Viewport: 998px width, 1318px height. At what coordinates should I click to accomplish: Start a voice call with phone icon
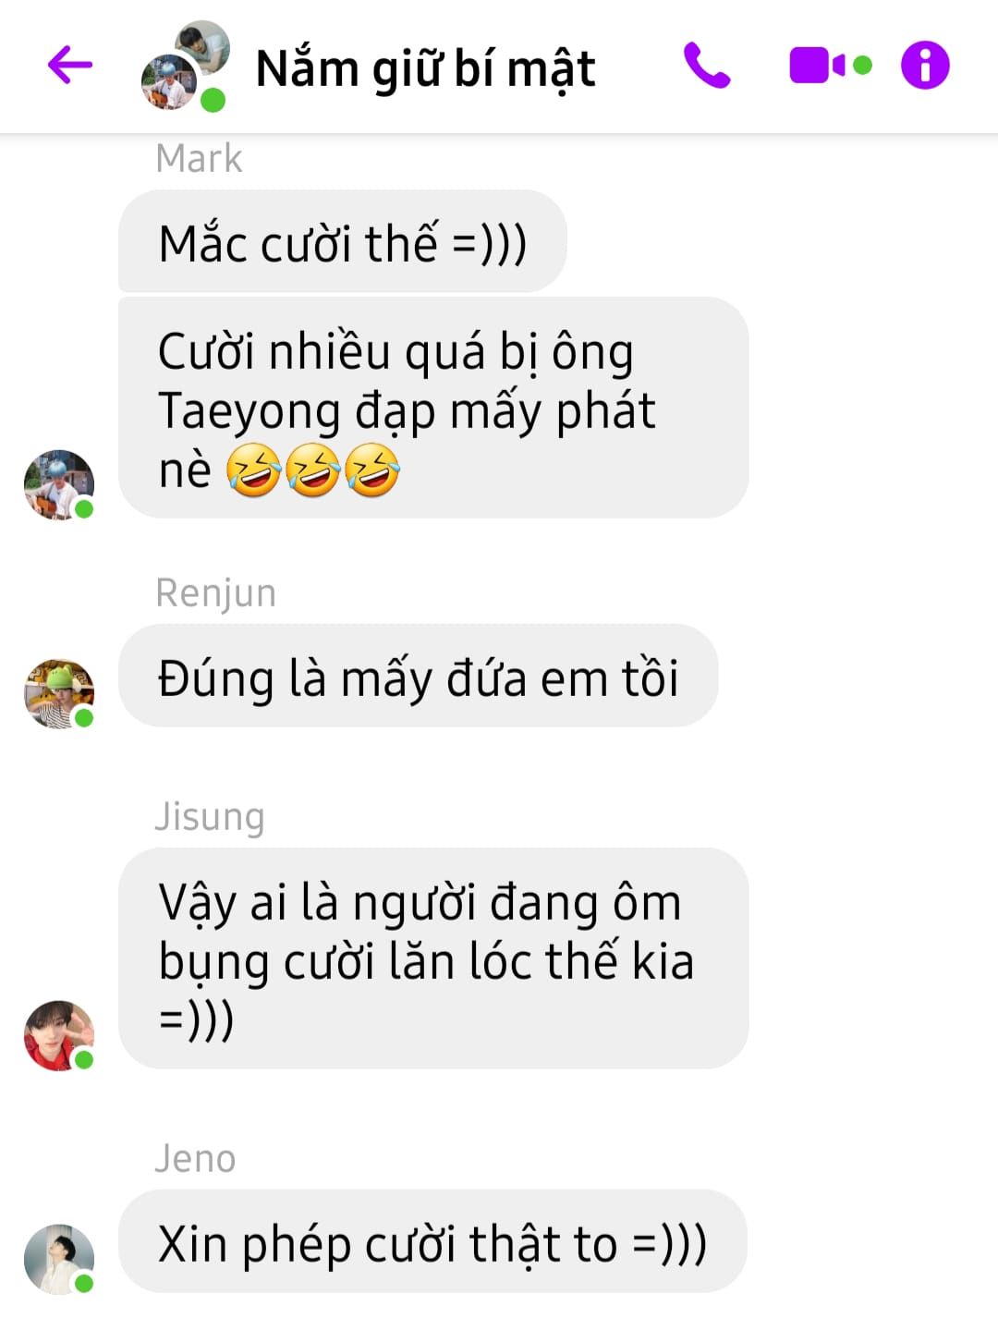707,66
